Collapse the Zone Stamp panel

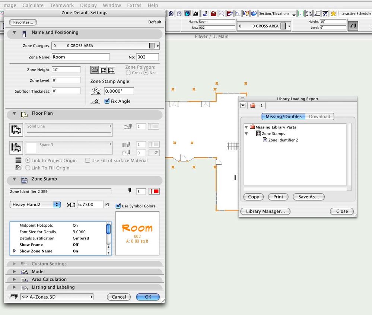[15, 179]
